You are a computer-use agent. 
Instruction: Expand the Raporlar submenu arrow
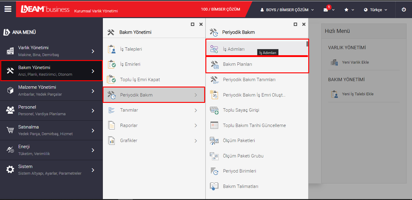point(196,125)
